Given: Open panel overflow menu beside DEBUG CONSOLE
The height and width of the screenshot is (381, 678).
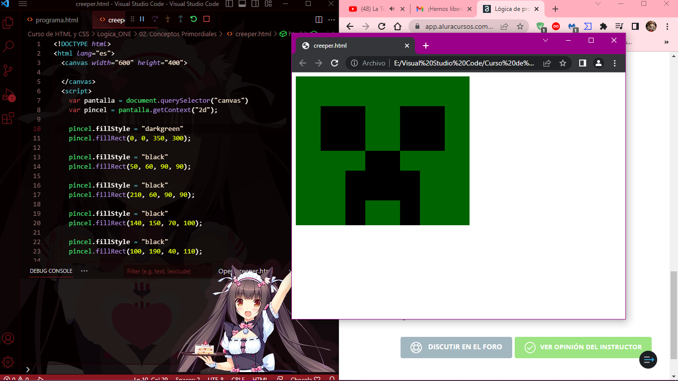Looking at the screenshot, I should pos(84,271).
